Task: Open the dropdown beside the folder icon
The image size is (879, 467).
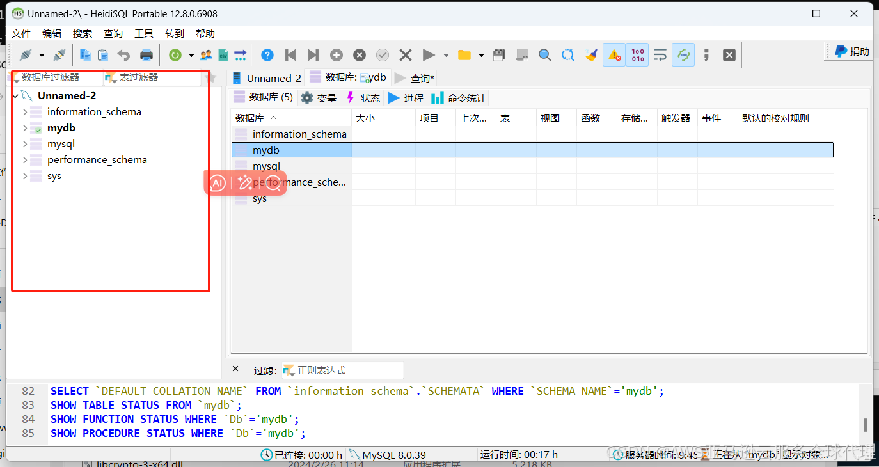Action: pyautogui.click(x=481, y=56)
